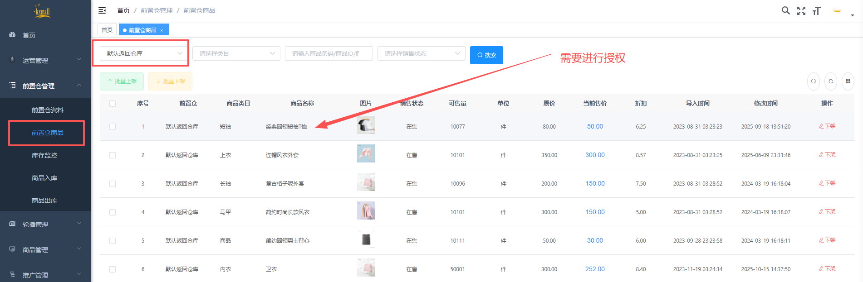Open the 请选择类目 category dropdown
This screenshot has height=282, width=863.
tap(236, 53)
